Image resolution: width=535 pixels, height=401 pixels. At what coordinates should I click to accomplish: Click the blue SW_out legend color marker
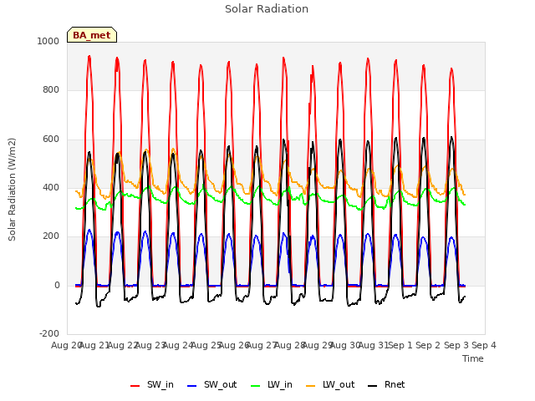192,386
